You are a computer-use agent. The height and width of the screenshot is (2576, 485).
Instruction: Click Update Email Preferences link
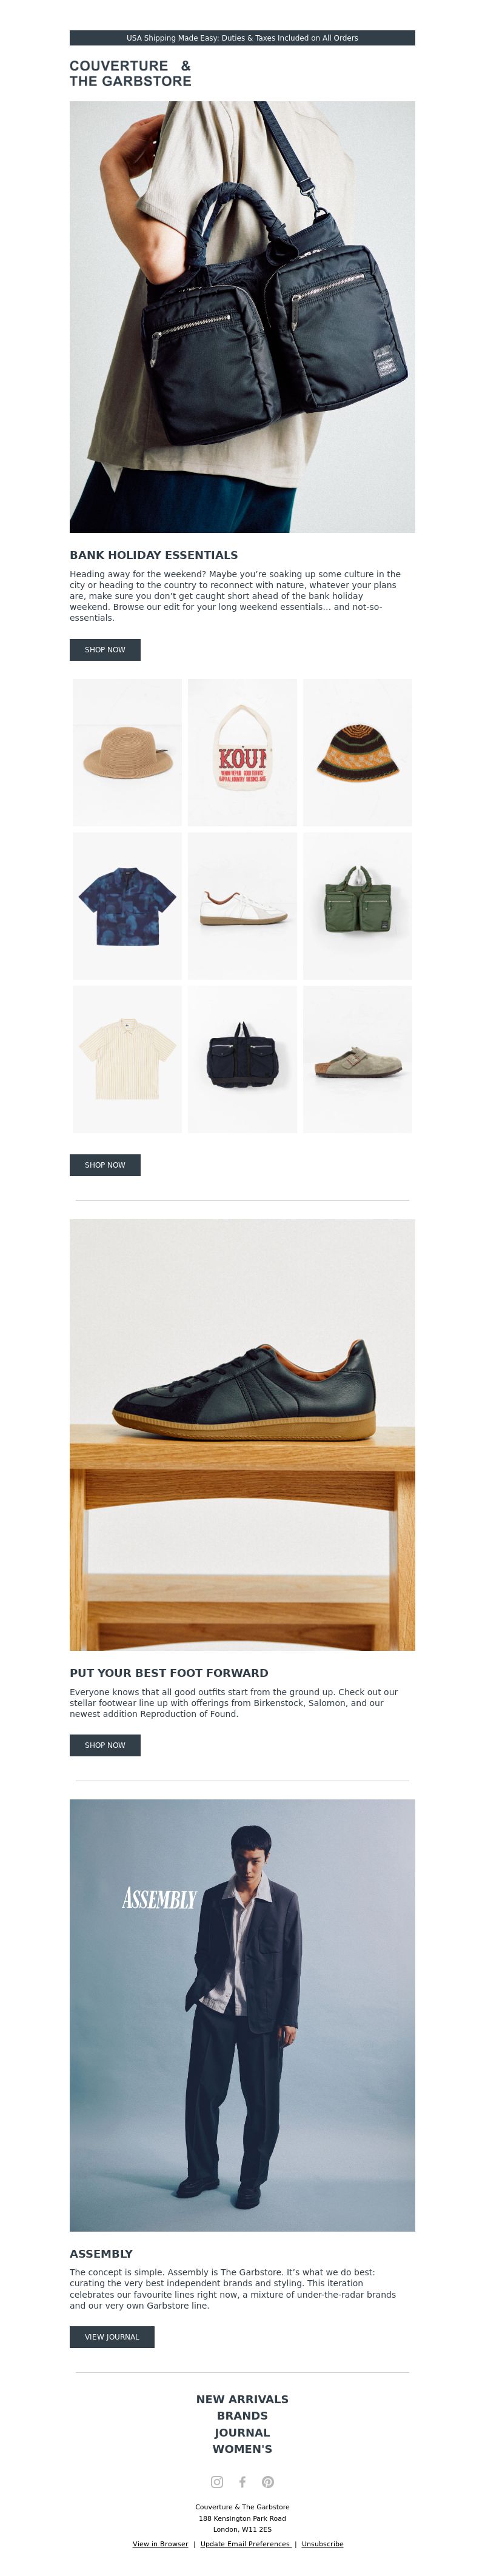tap(246, 2544)
